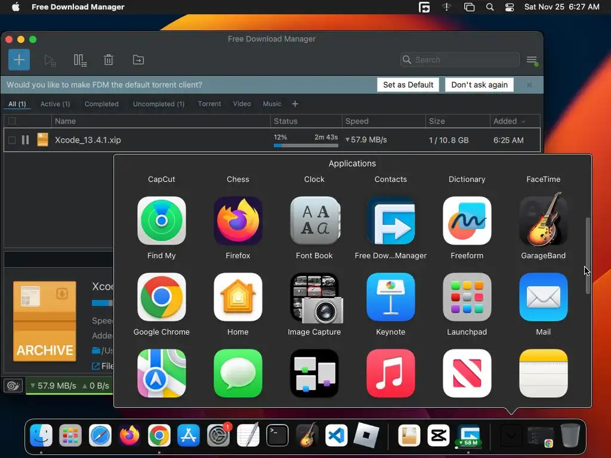Show the Uncompleted (1) downloads tab
611x458 pixels.
coord(159,104)
